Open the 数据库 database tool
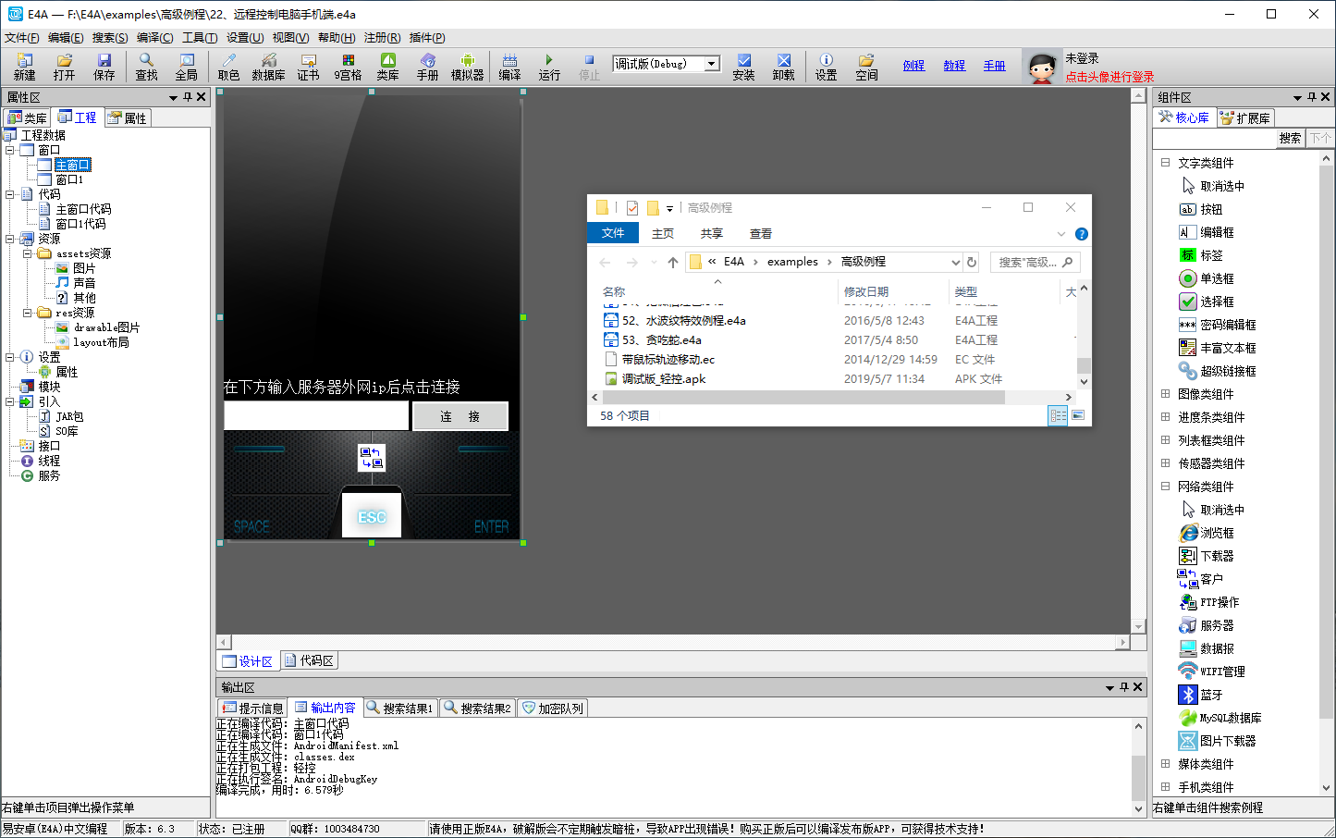1336x838 pixels. 268,67
